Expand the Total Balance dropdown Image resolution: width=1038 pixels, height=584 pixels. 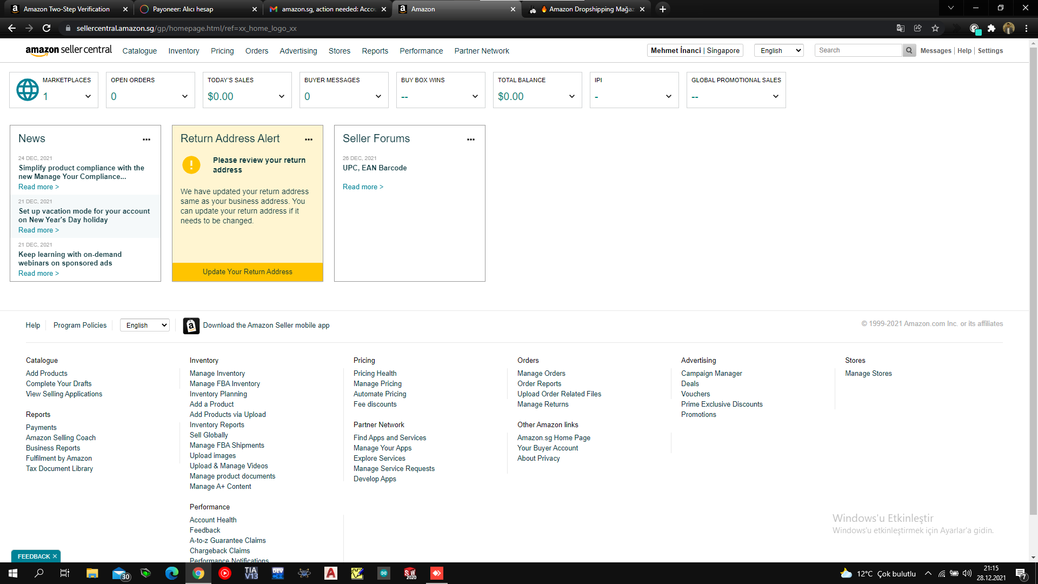(571, 96)
